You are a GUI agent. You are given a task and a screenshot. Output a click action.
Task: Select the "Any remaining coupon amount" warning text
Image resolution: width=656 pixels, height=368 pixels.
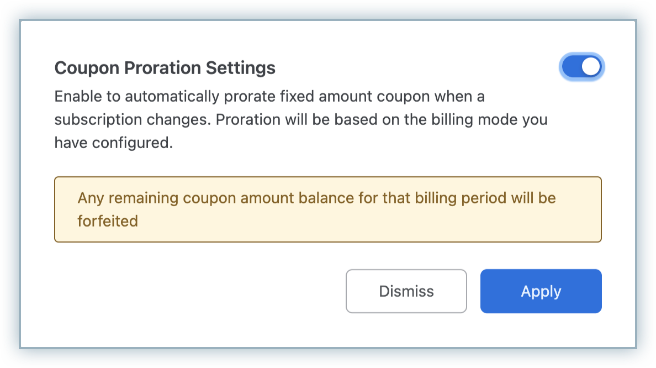316,198
